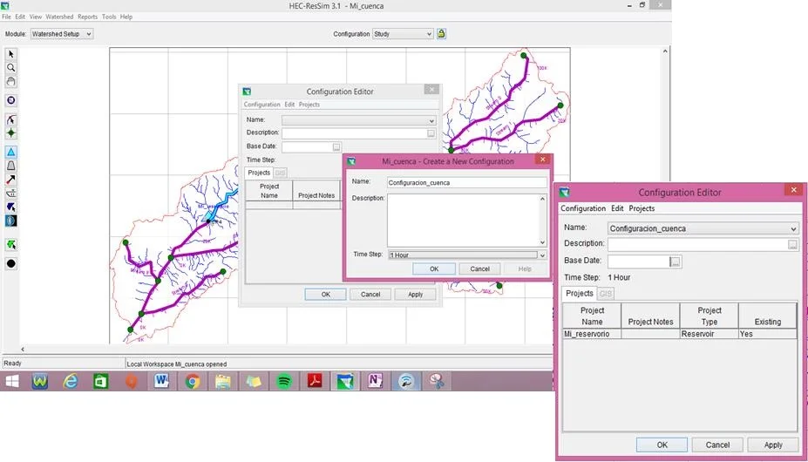808x462 pixels.
Task: Open Description ellipsis button in enlarged editor
Action: (x=792, y=245)
